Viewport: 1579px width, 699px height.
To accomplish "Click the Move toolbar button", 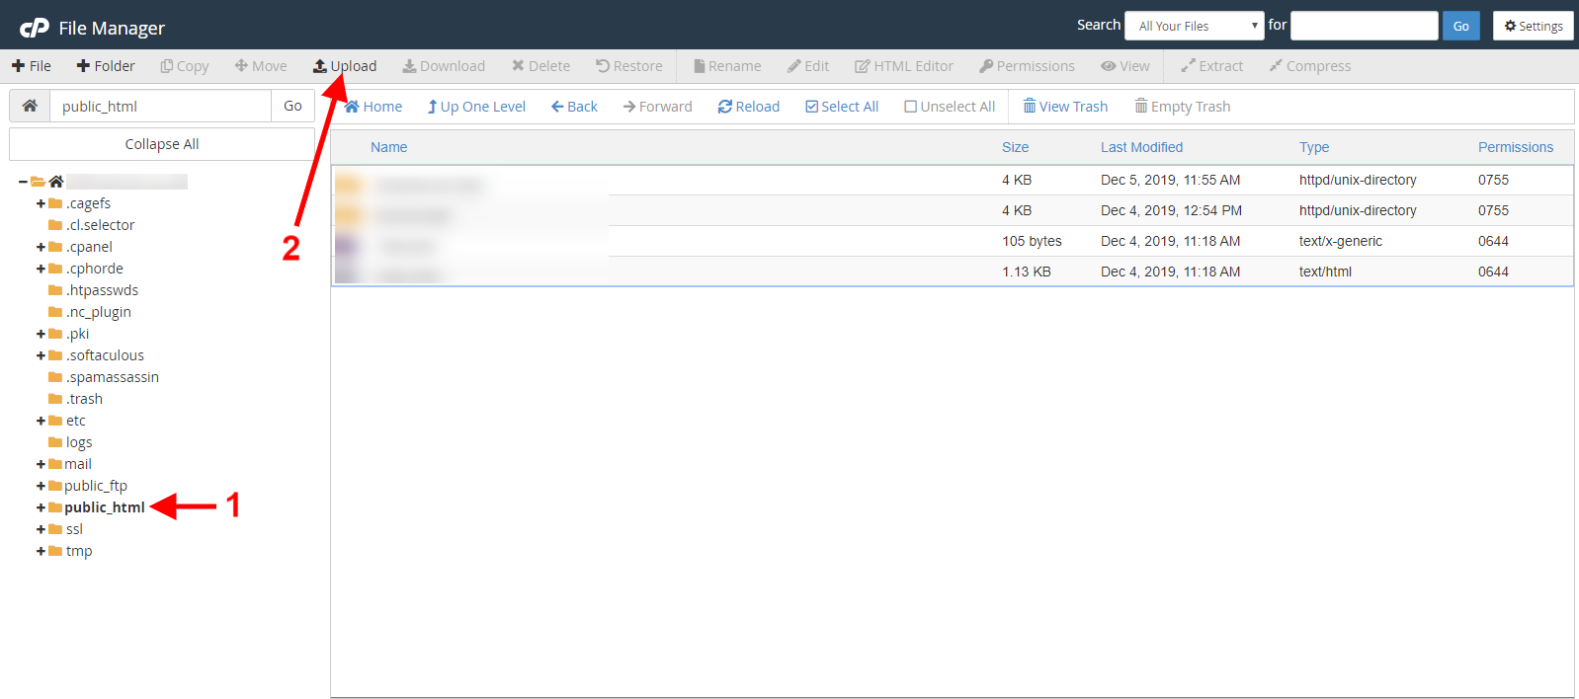I will click(261, 66).
